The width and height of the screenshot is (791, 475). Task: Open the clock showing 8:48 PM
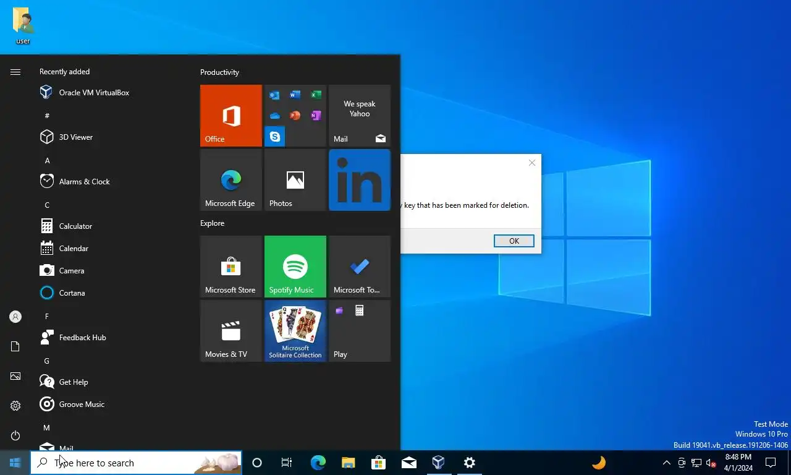(x=738, y=463)
